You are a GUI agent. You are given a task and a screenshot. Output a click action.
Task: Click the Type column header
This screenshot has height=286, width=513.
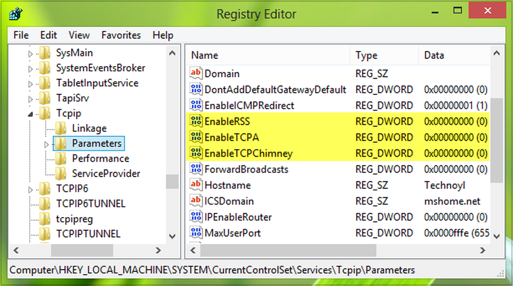[366, 55]
